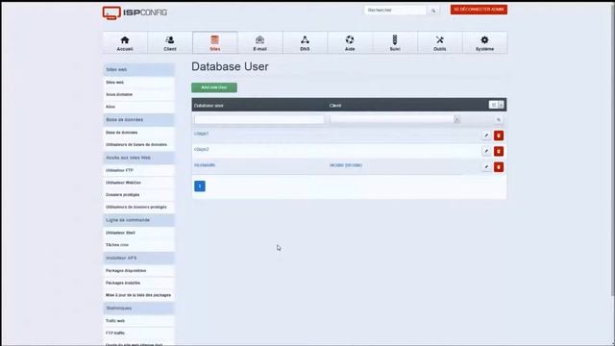This screenshot has height=346, width=615.
Task: Open the Client filter dropdown arrow
Action: coord(457,119)
